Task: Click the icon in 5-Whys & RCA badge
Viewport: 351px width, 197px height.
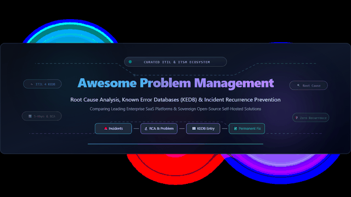Action: point(30,116)
